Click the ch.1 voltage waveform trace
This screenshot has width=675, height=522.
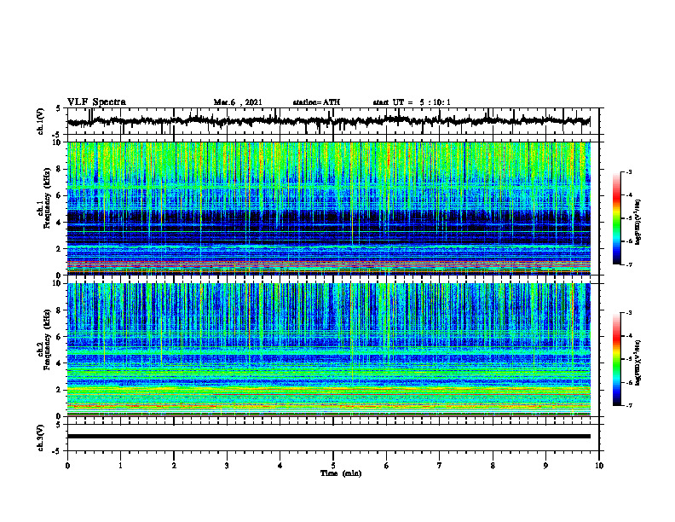tap(328, 121)
